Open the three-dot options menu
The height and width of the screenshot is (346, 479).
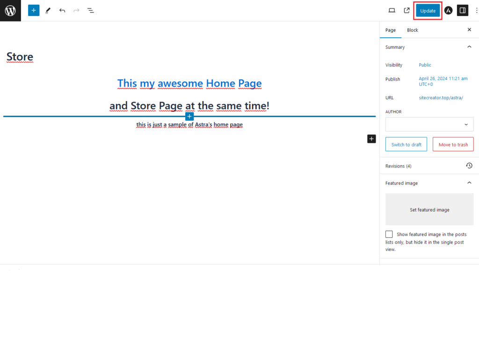(x=476, y=10)
